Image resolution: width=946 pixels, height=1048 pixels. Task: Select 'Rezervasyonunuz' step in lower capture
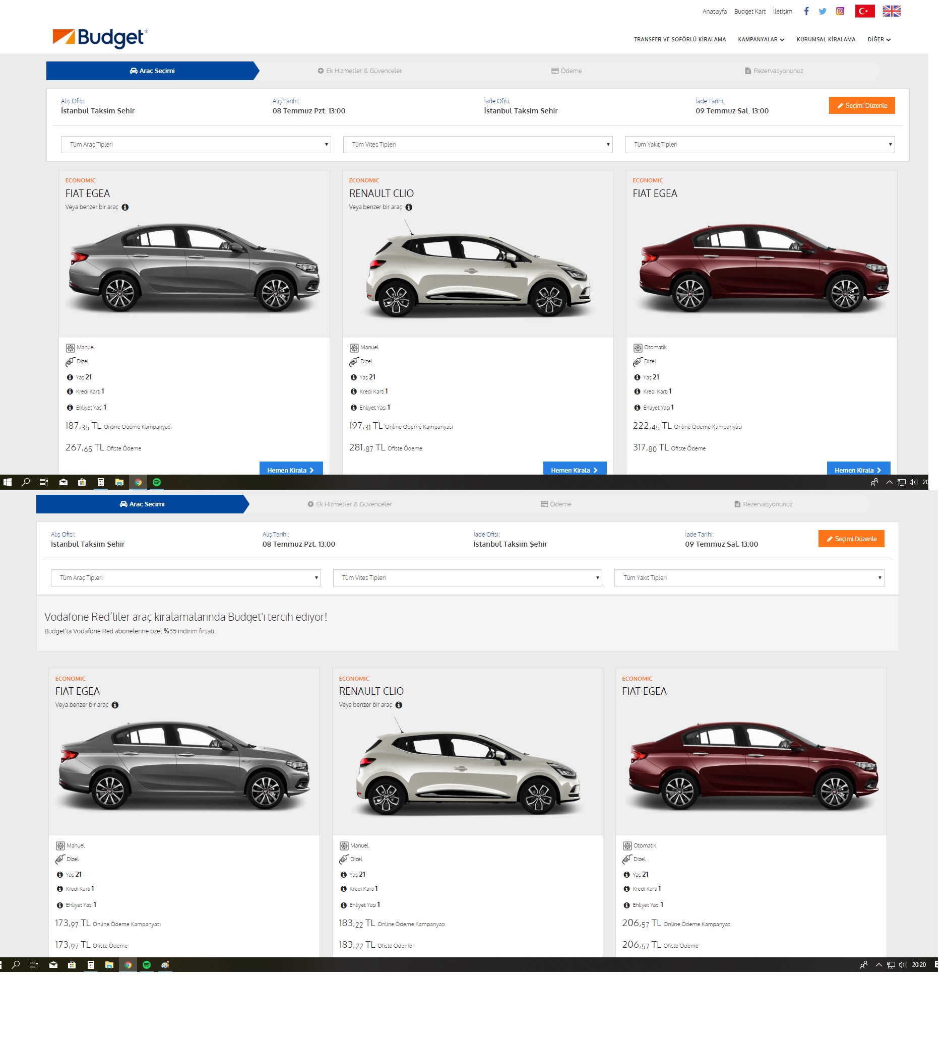(763, 503)
